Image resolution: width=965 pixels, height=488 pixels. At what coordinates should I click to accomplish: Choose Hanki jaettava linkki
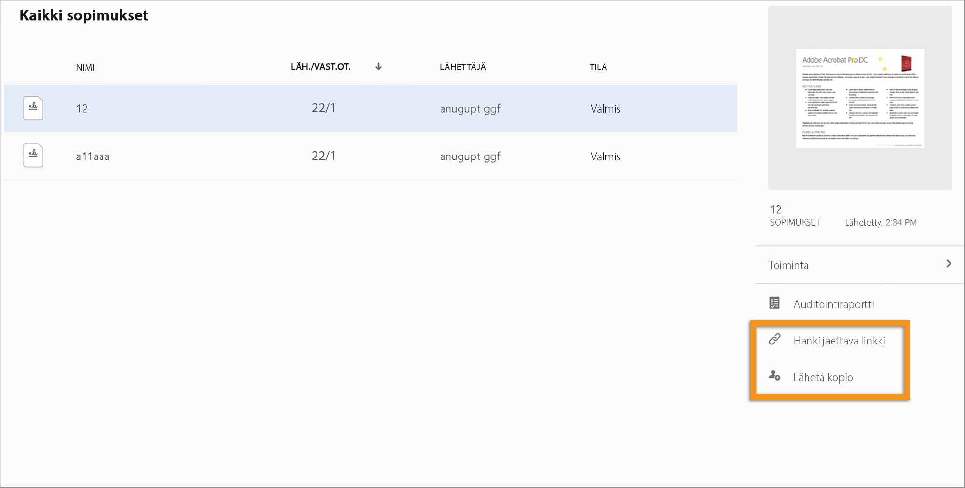[x=839, y=341]
